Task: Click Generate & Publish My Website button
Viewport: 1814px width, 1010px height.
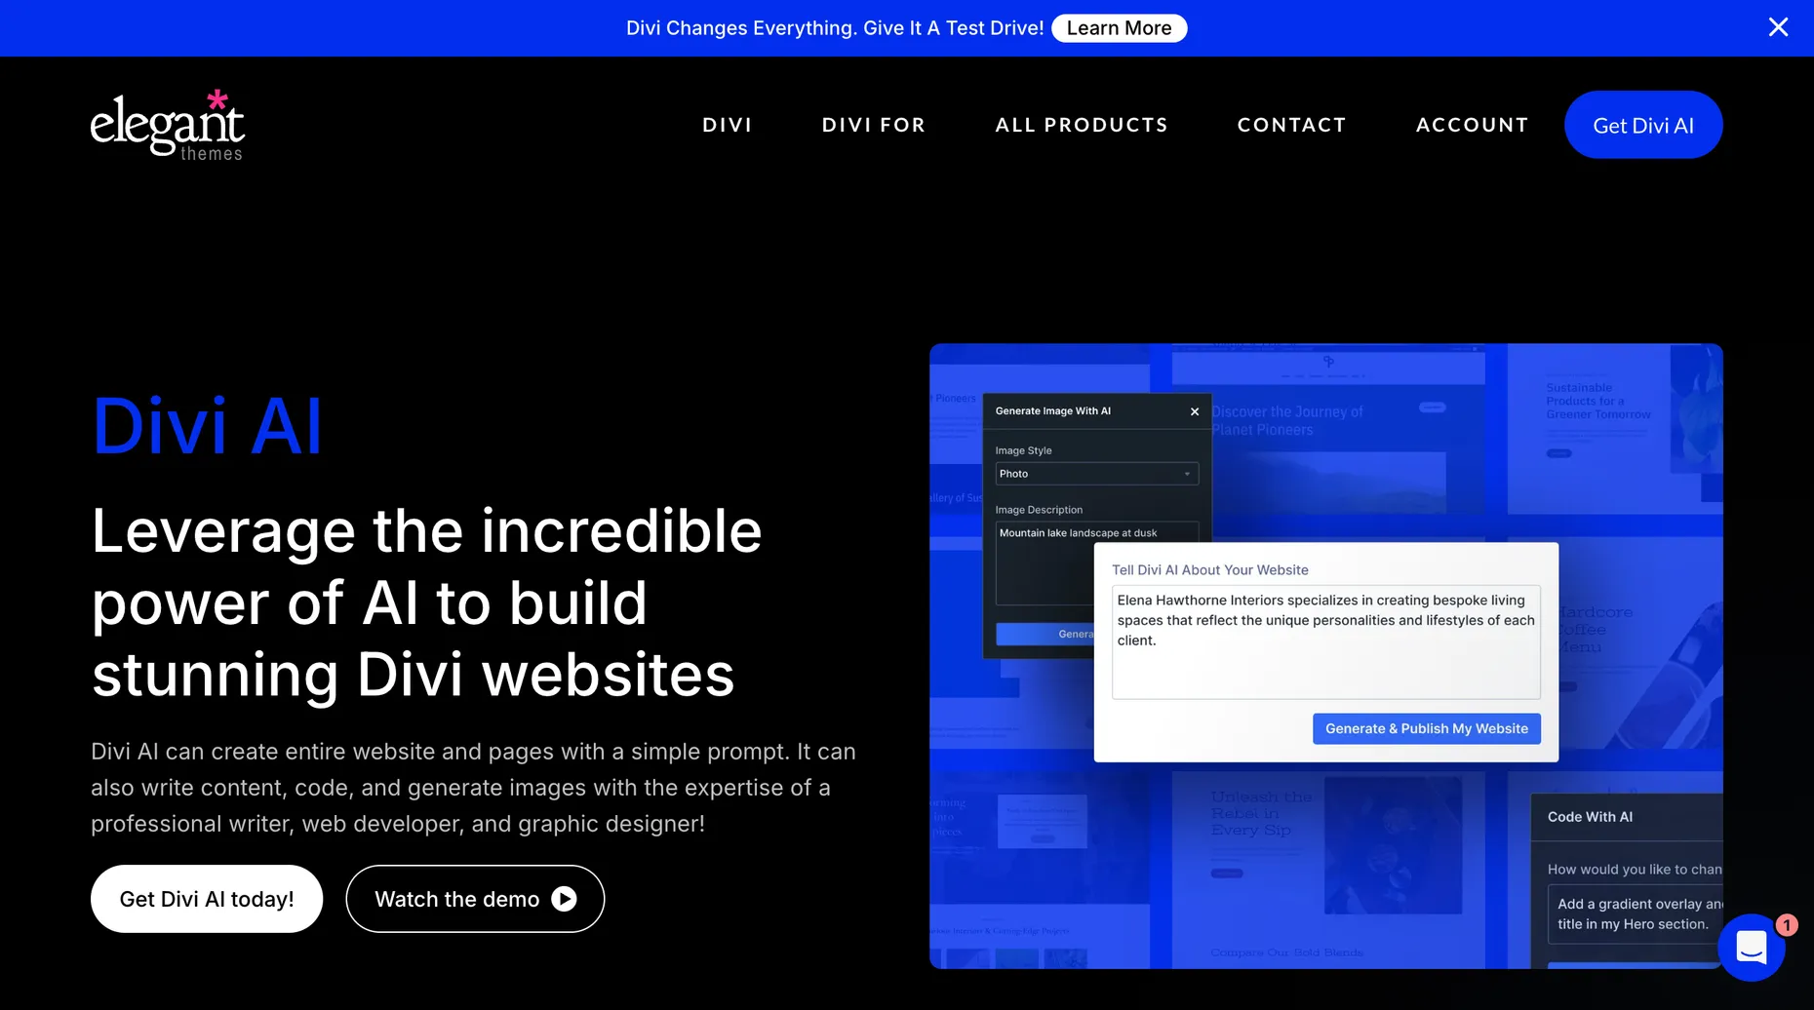Action: pos(1427,728)
